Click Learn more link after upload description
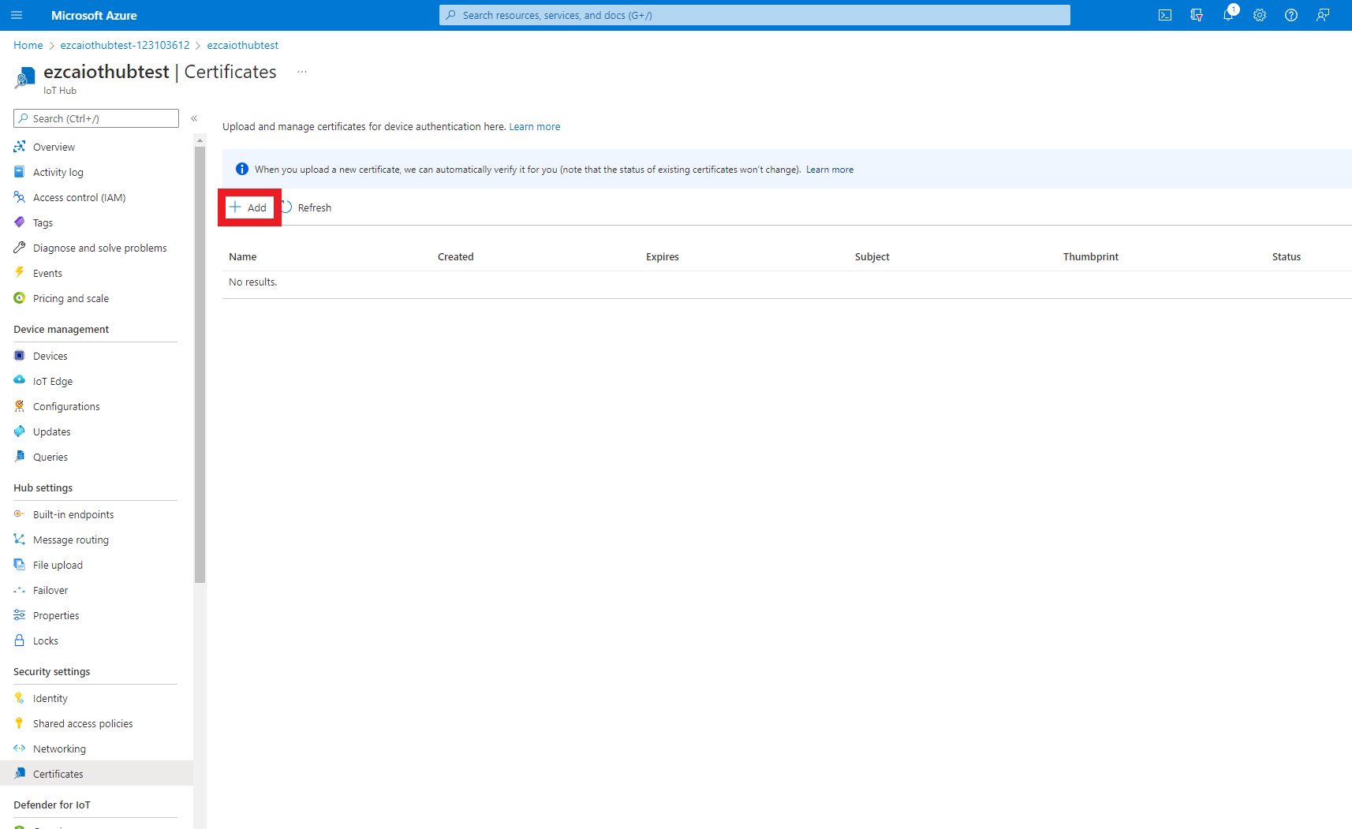The height and width of the screenshot is (829, 1352). (535, 126)
